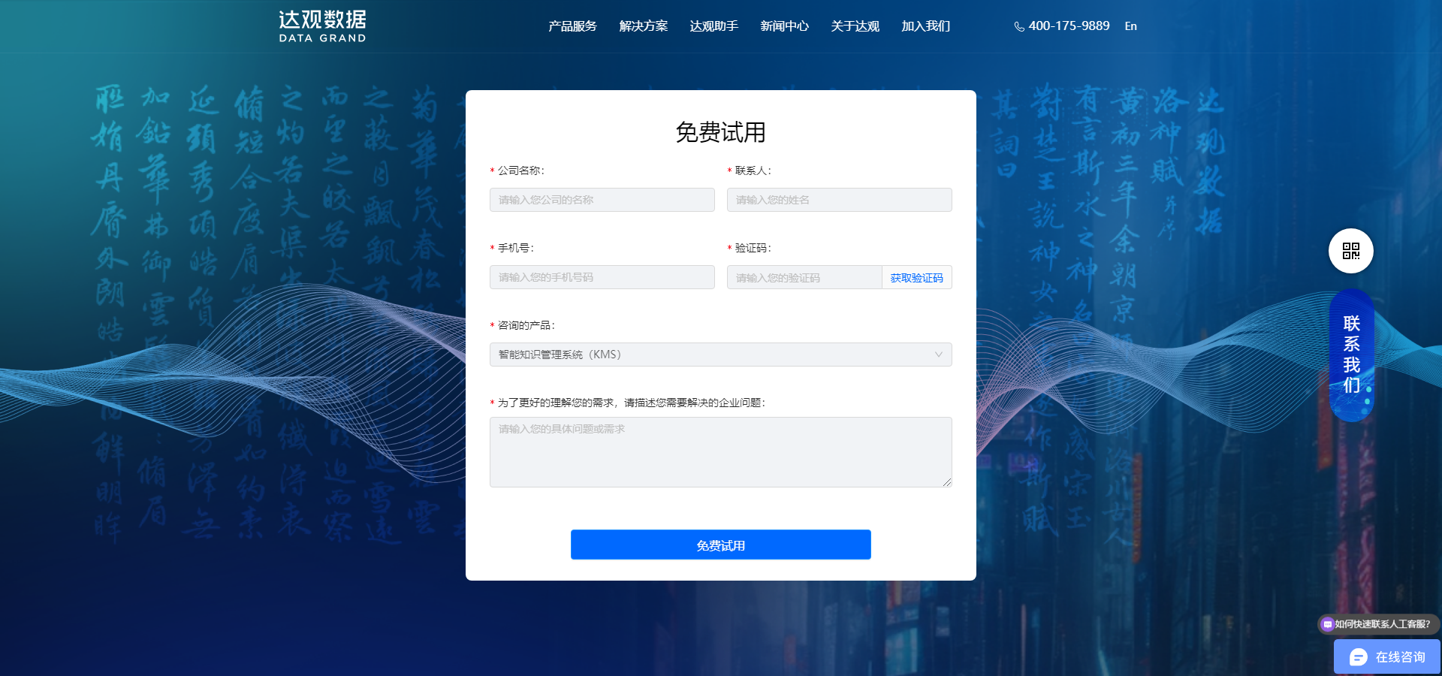Open 新闻中心 in top navigation

784,26
